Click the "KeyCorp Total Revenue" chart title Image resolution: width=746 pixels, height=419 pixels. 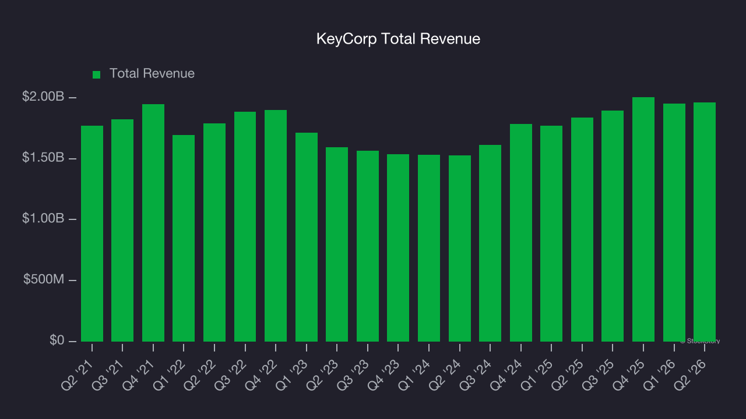click(x=398, y=39)
